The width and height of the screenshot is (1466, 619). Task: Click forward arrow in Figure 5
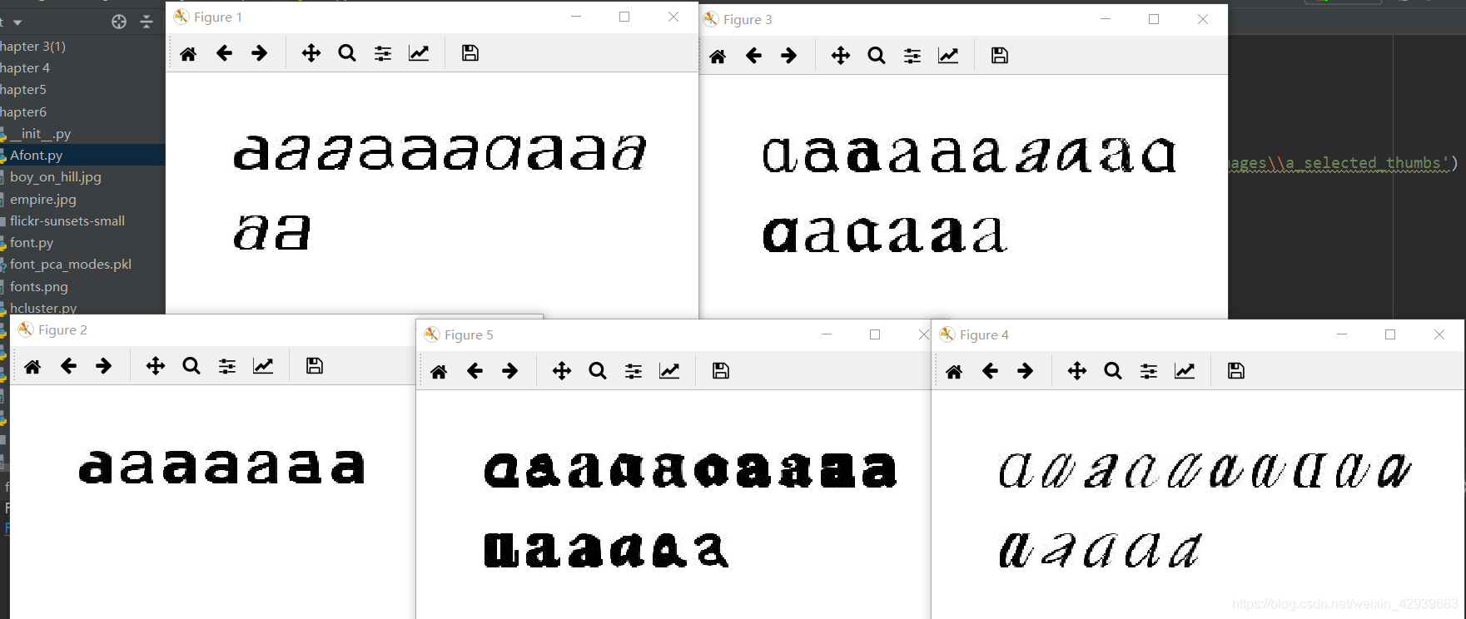click(510, 371)
